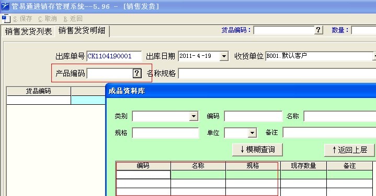Click 编码 search field in 成品资料库

click(253, 116)
